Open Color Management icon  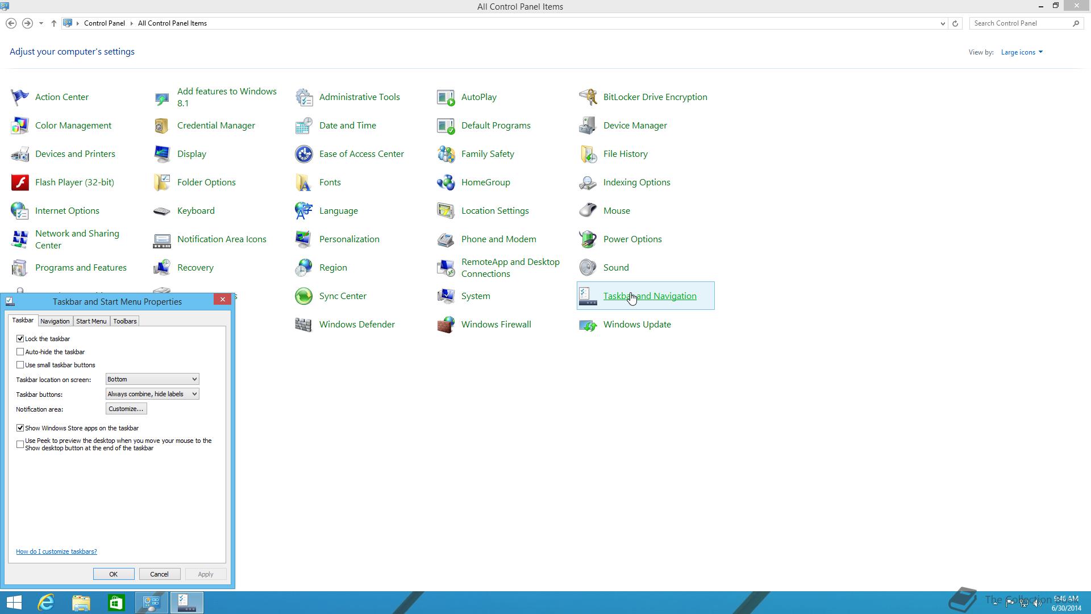click(x=20, y=126)
